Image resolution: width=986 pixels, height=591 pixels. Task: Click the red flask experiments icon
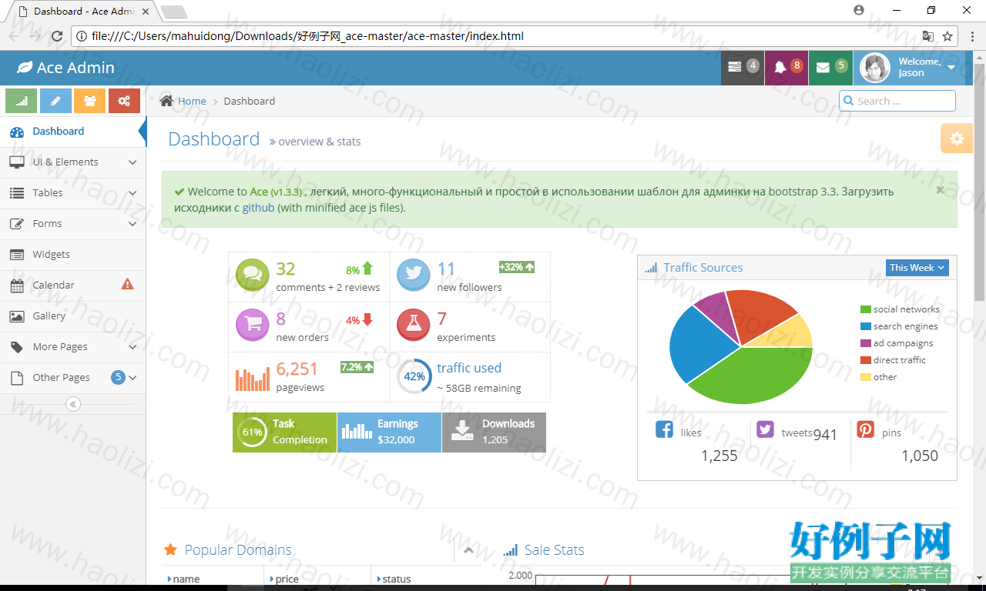pos(413,326)
